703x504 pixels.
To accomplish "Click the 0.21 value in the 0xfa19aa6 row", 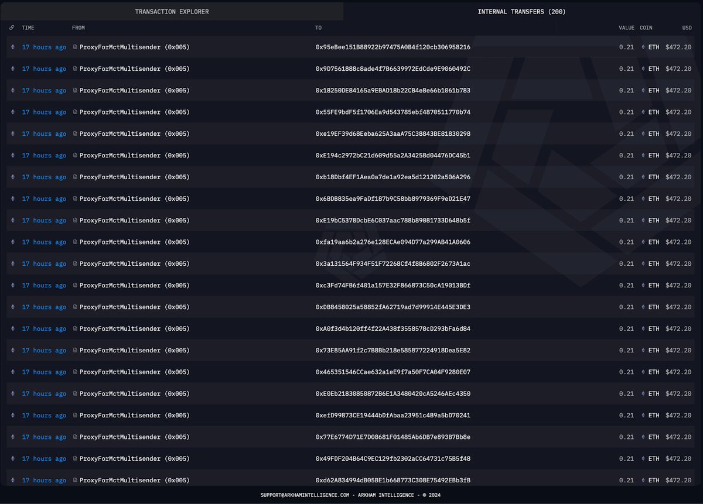I will [626, 242].
